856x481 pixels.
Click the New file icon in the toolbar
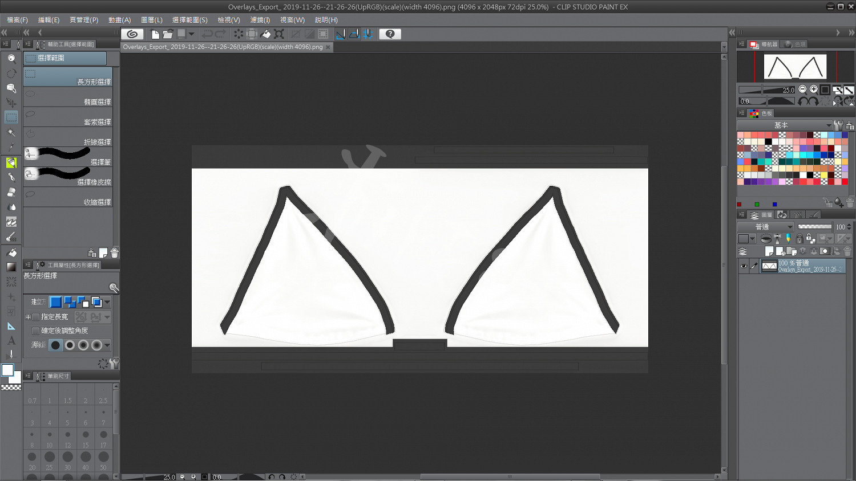tap(155, 34)
